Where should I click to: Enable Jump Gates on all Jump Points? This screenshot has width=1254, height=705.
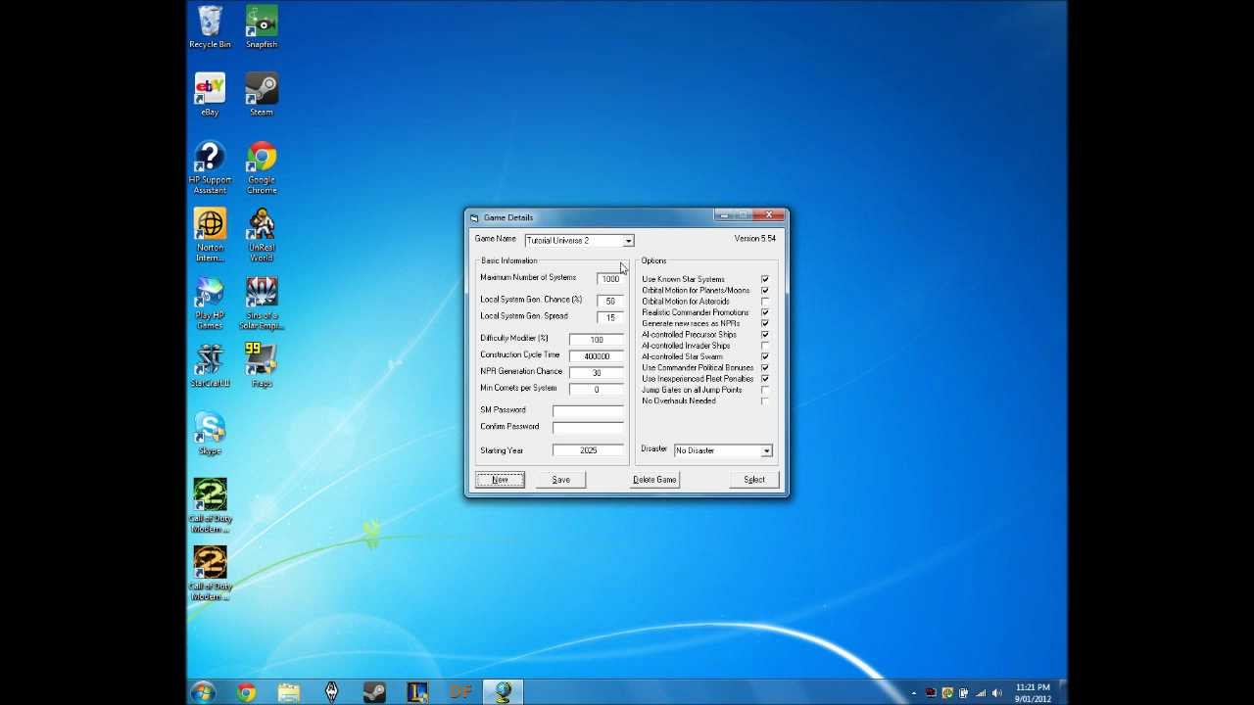coord(765,390)
